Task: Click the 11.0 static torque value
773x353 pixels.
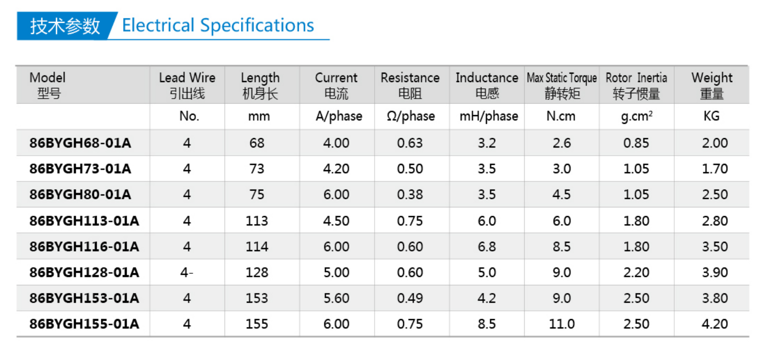Action: click(x=561, y=324)
